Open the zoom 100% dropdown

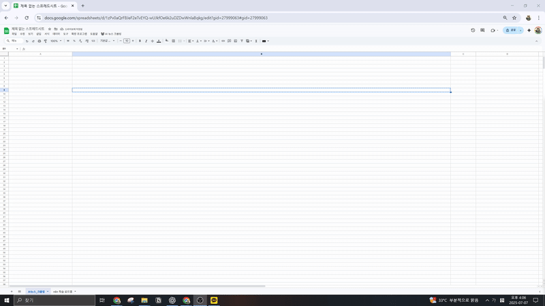(x=56, y=41)
